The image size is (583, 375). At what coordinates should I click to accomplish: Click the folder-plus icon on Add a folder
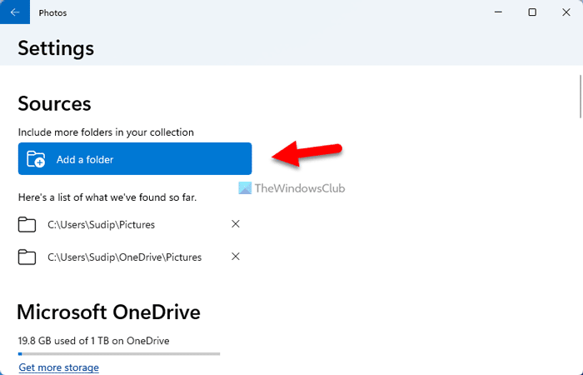(36, 159)
